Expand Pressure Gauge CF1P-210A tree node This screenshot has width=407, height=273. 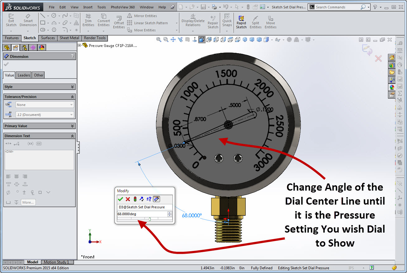(79, 45)
